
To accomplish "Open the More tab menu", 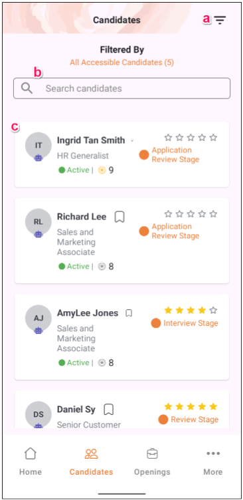I will pos(213,461).
